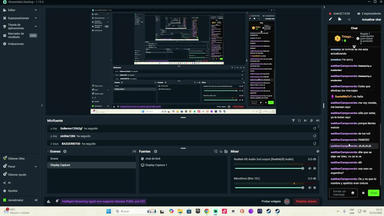The width and height of the screenshot is (384, 216).
Task: Click Obtener Ultra in sidebar
Action: pyautogui.click(x=16, y=158)
